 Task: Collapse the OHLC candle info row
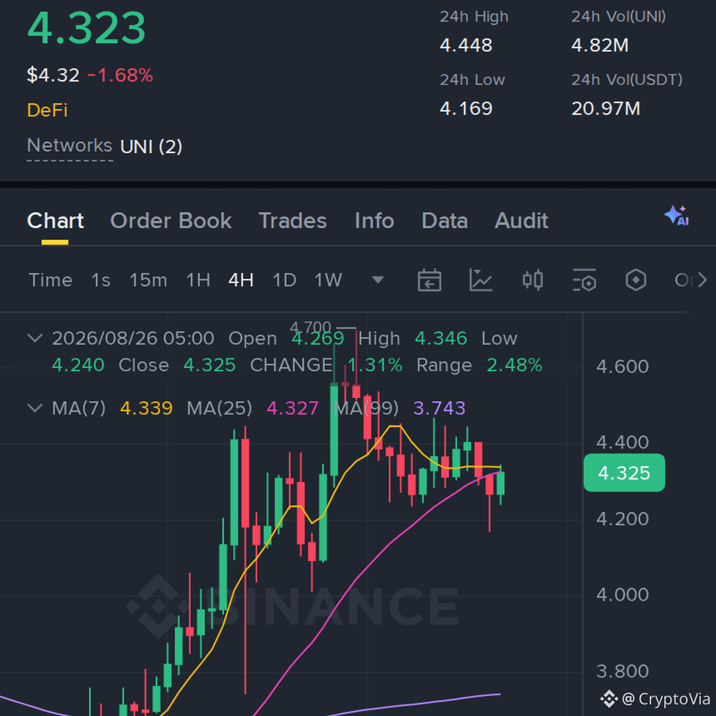pyautogui.click(x=35, y=338)
